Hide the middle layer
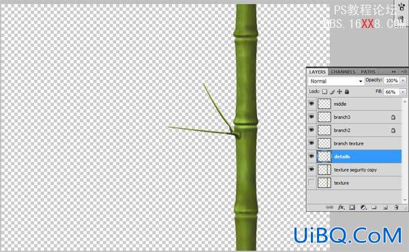This screenshot has width=409, height=252. click(x=312, y=104)
